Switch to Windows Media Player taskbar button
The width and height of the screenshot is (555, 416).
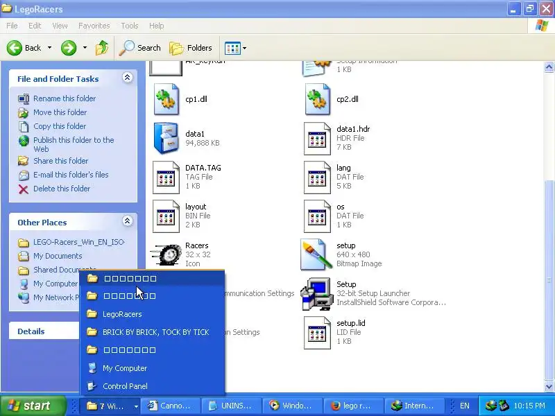click(292, 406)
